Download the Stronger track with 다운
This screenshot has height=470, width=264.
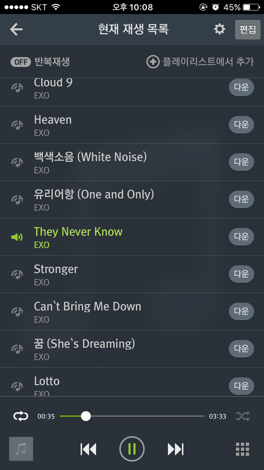(241, 274)
